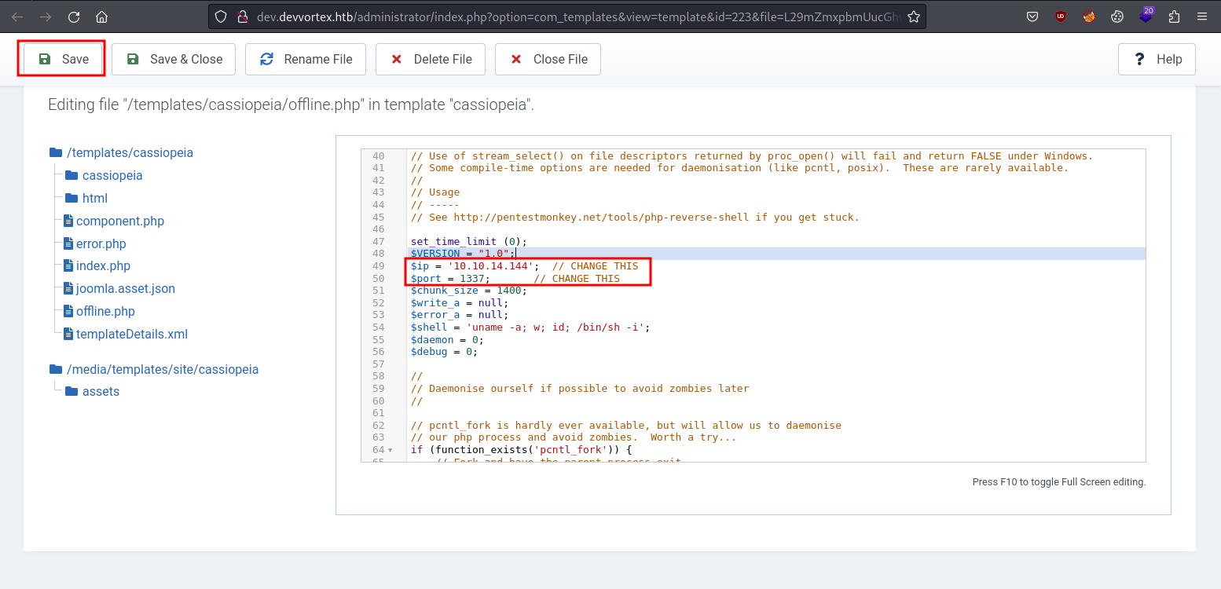This screenshot has width=1221, height=589.
Task: Click the file icon beside error.php
Action: (x=68, y=243)
